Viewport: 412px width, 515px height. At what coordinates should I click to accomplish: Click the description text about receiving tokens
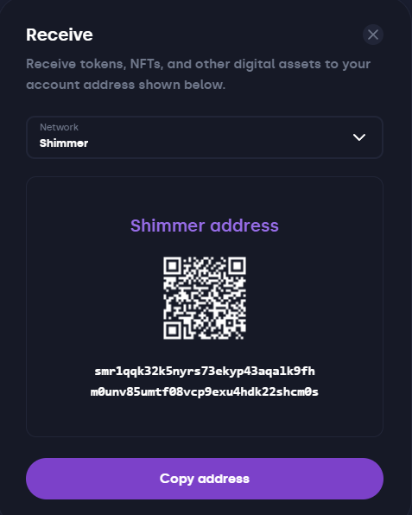coord(199,74)
